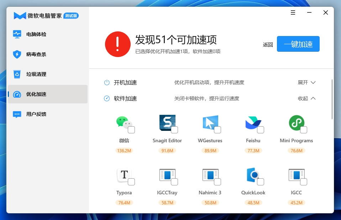The width and height of the screenshot is (341, 220).
Task: Click the 45.2M memory tag
Action: [x=297, y=203]
